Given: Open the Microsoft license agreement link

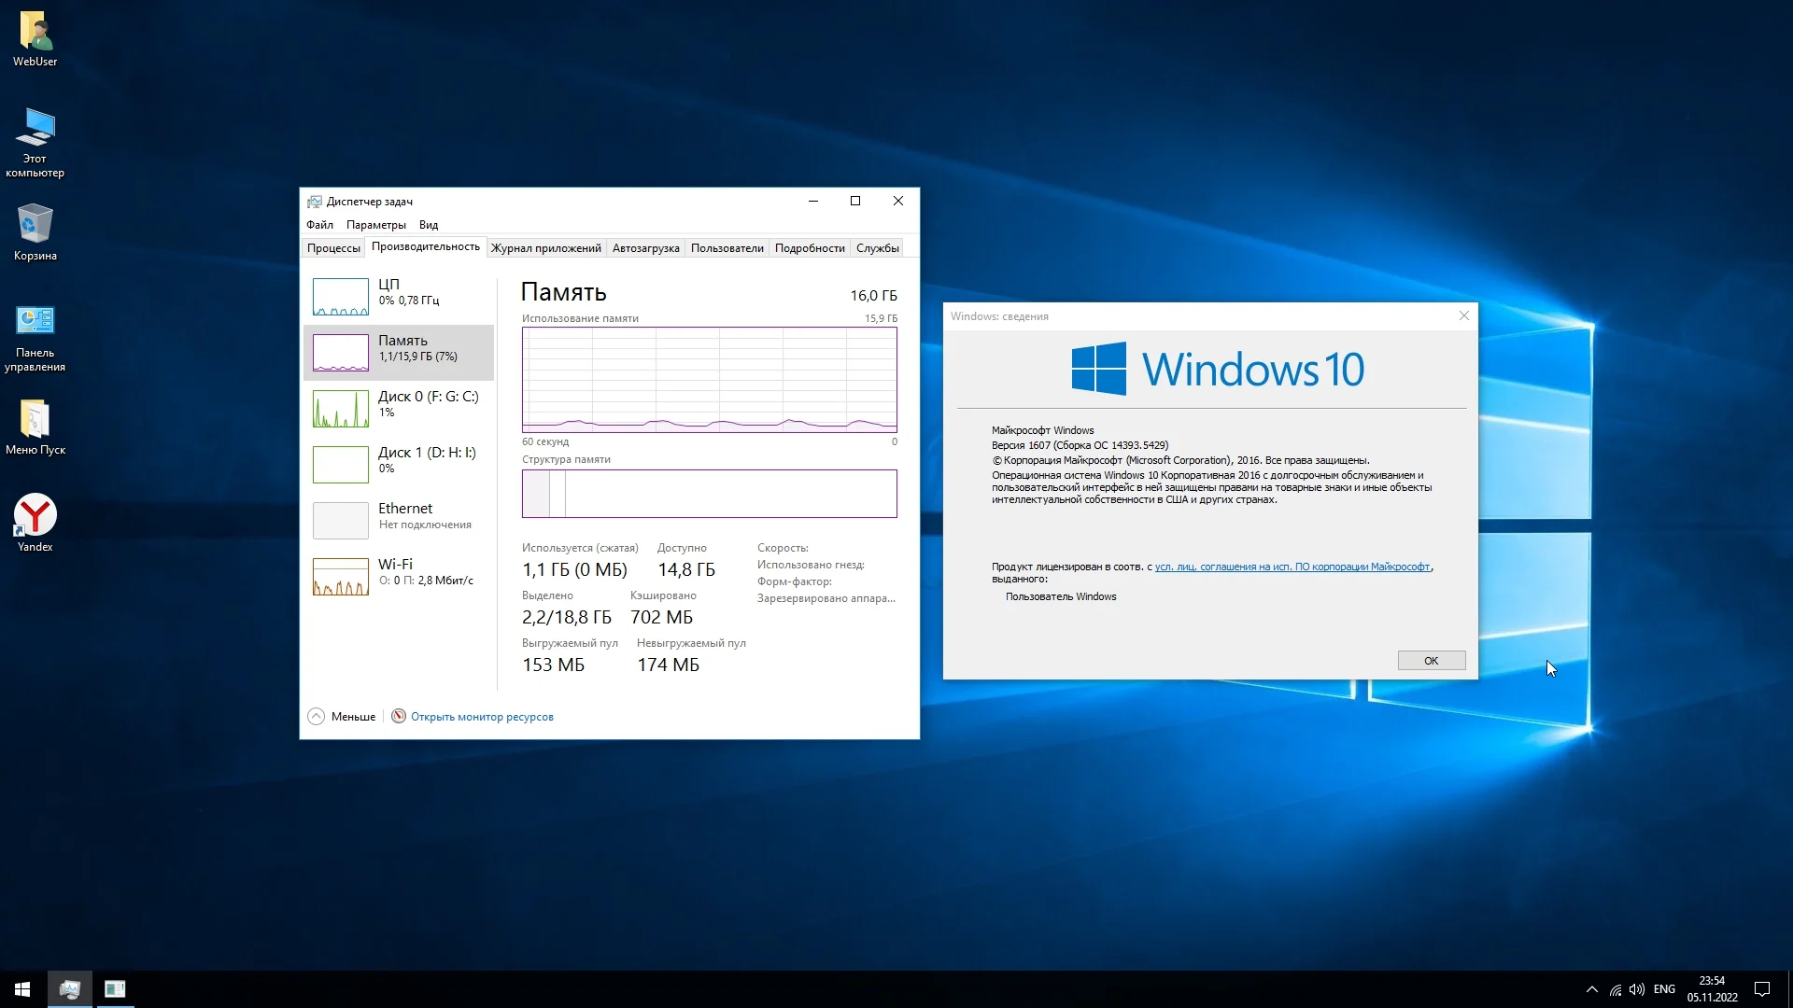Looking at the screenshot, I should [1292, 567].
